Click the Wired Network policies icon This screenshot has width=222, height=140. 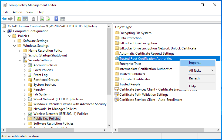pos(30,99)
